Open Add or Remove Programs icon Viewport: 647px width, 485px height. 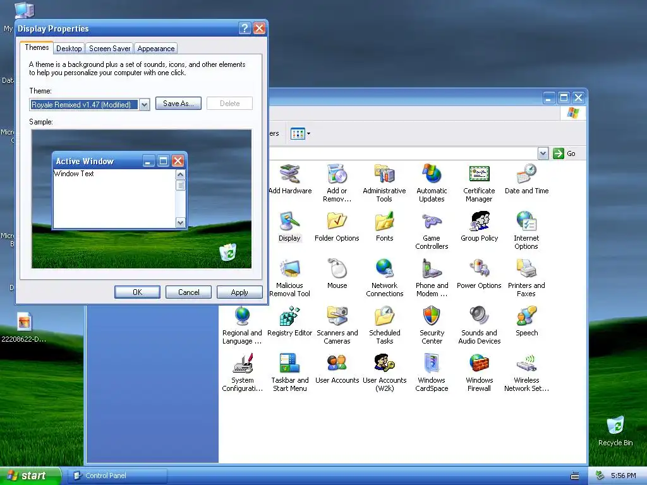tap(337, 183)
